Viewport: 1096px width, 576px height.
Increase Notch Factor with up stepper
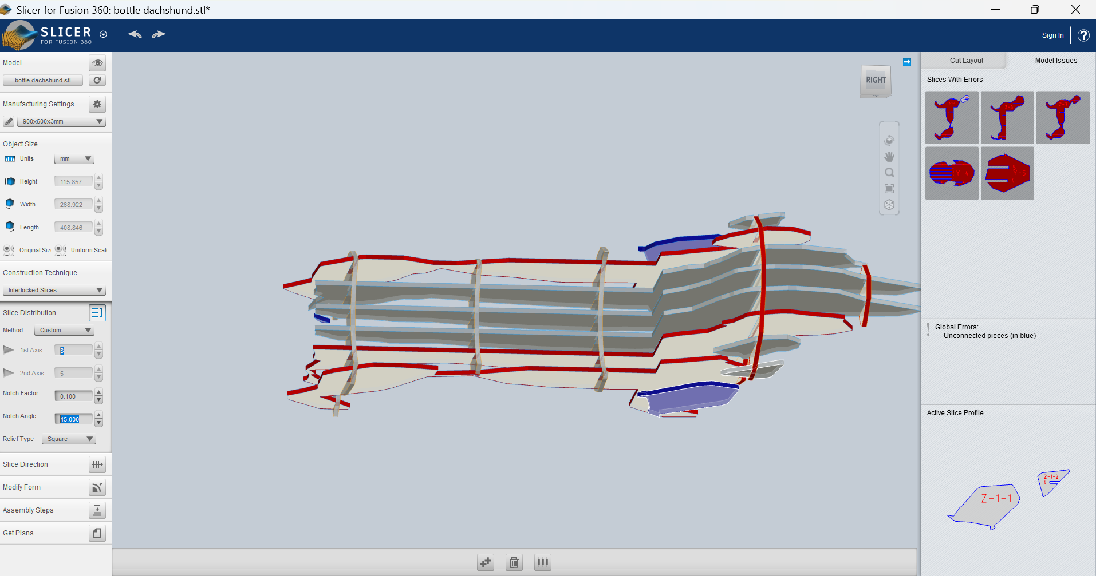click(99, 392)
